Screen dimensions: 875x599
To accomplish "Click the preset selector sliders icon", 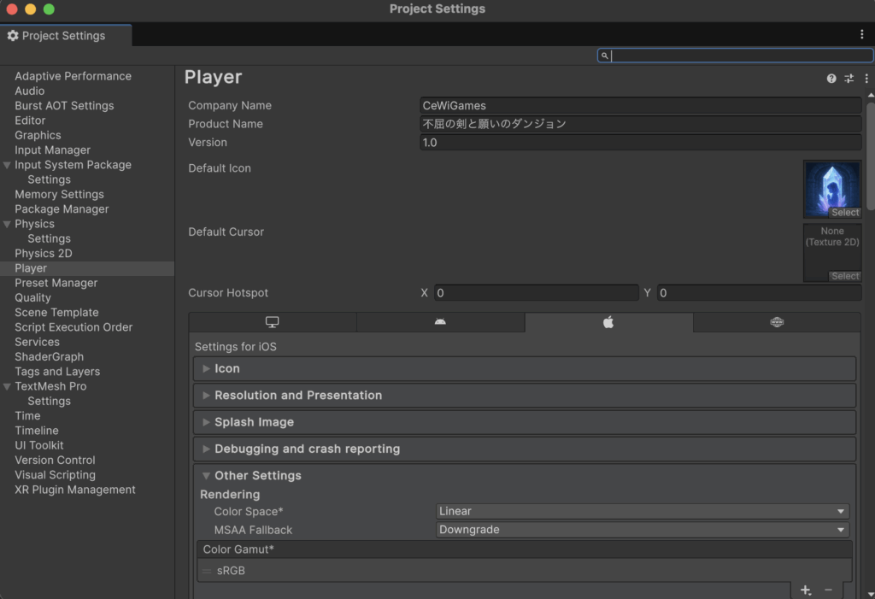I will 849,79.
